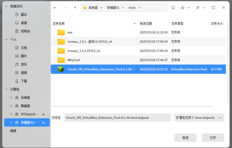Select Oracle_VM_VirtualBox_Extension_Pack file cube icon
Screen dimensions: 232x148
tap(61, 69)
